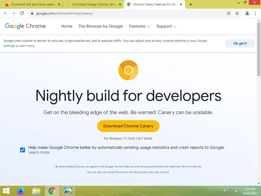This screenshot has width=261, height=196.
Task: Open 'Learn more' about usage statistics
Action: point(39,152)
